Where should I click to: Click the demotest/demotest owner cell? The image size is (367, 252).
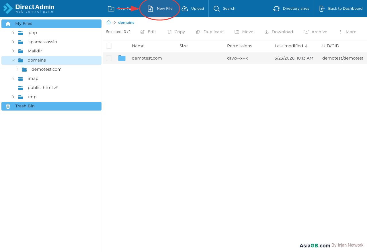coord(343,58)
